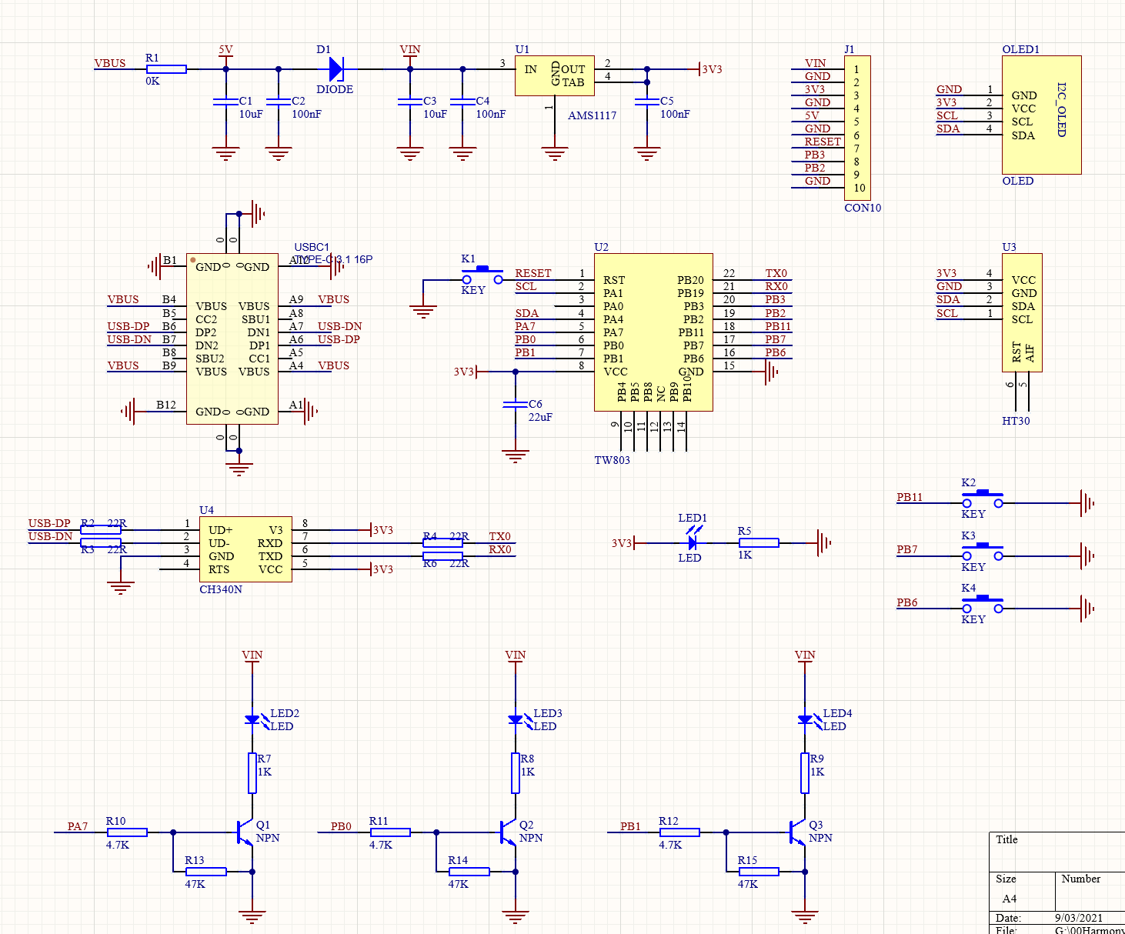Image resolution: width=1125 pixels, height=934 pixels.
Task: Select resistor R9 above Q3
Action: coord(805,773)
